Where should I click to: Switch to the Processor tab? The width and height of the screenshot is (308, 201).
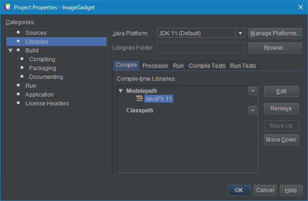pos(155,66)
